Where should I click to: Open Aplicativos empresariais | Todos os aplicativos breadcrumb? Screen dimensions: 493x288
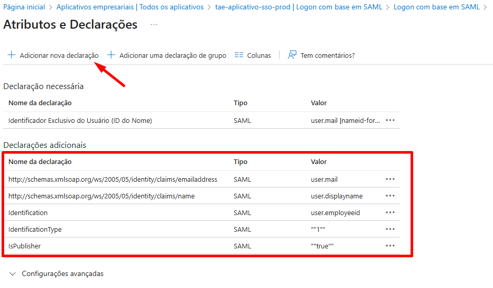tap(130, 7)
